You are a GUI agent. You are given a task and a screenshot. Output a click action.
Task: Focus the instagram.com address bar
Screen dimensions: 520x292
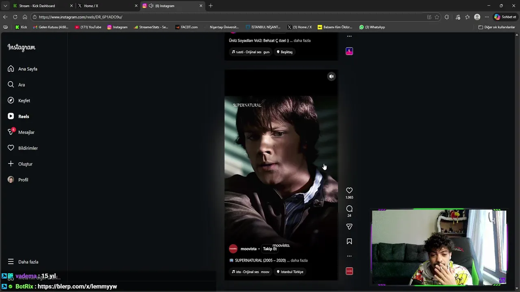227,17
